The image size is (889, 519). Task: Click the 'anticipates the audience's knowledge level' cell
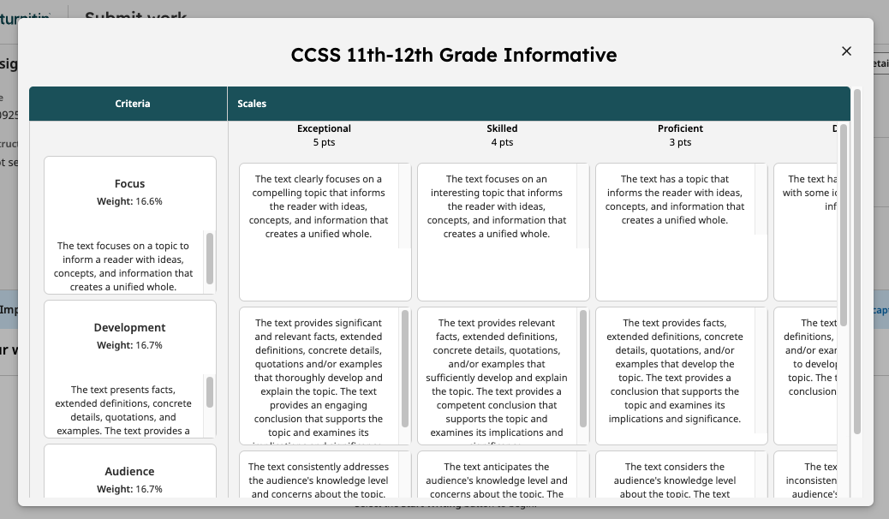coord(504,474)
